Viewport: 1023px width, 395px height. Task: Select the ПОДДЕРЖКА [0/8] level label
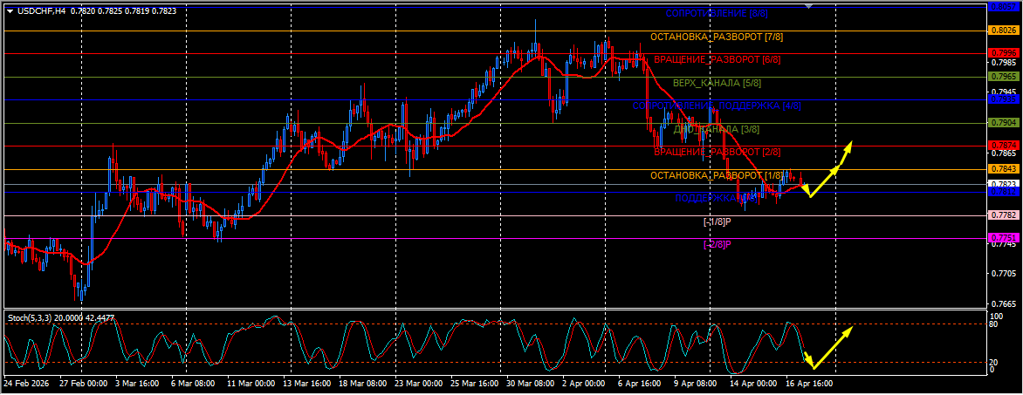pos(717,198)
